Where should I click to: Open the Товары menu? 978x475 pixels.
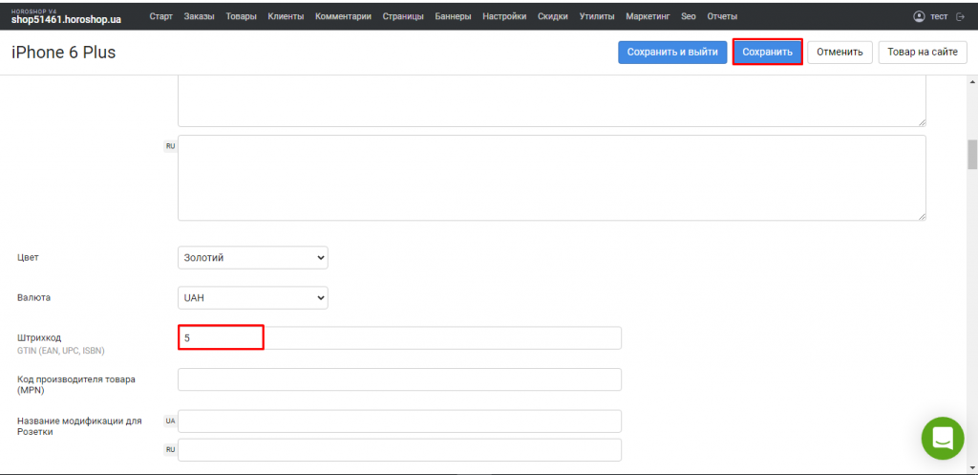click(x=241, y=17)
